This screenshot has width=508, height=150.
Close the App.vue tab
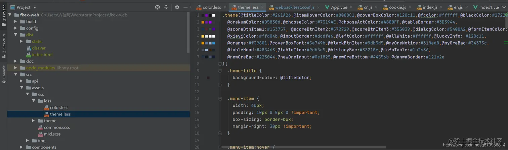coord(351,7)
